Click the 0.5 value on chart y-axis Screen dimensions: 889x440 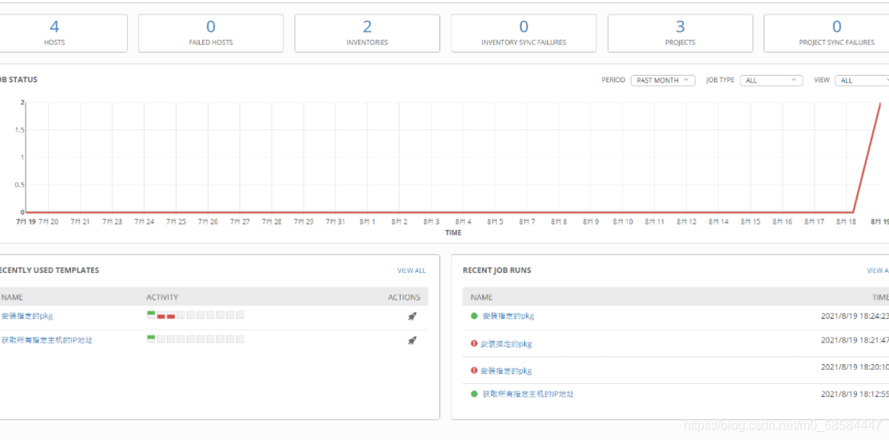tap(18, 184)
